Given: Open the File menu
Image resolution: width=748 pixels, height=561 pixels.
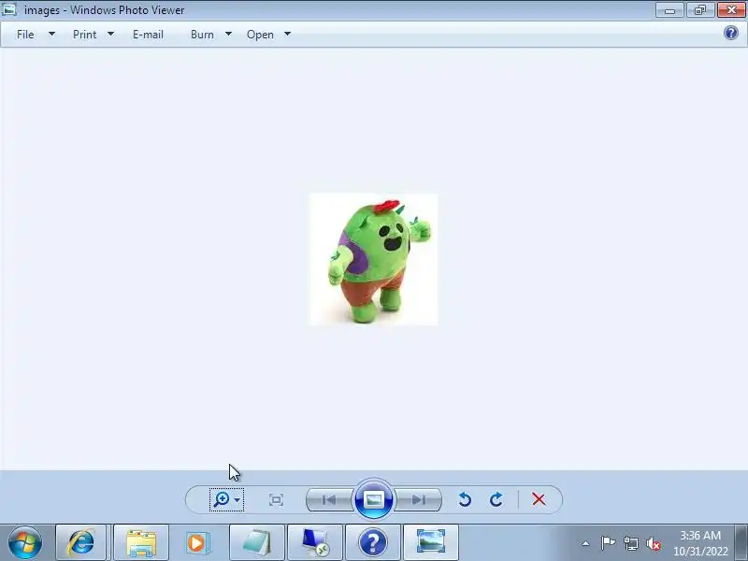Looking at the screenshot, I should 25,35.
